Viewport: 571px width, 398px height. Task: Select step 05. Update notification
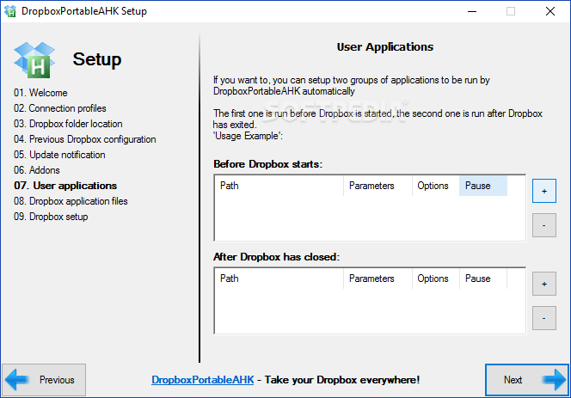point(59,155)
